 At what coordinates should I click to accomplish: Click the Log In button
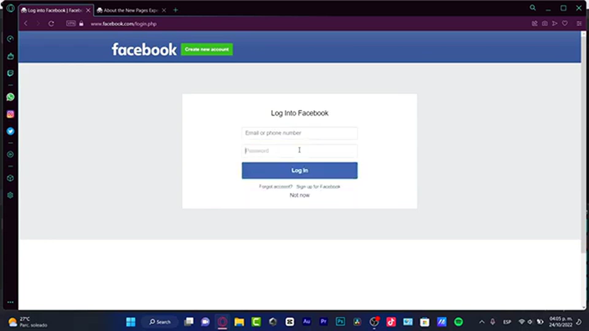299,170
